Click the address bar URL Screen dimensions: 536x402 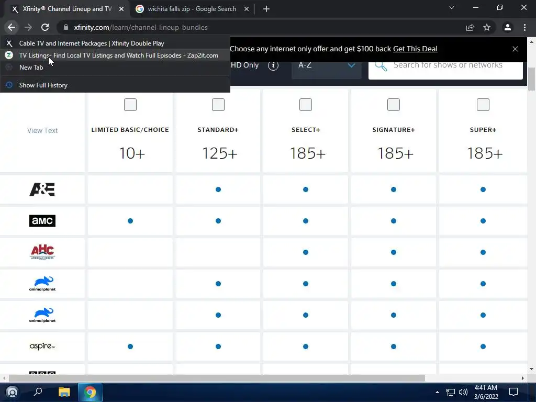click(141, 27)
